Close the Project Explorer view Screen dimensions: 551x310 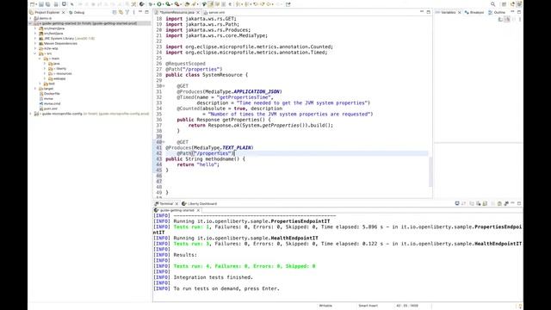pyautogui.click(x=63, y=12)
